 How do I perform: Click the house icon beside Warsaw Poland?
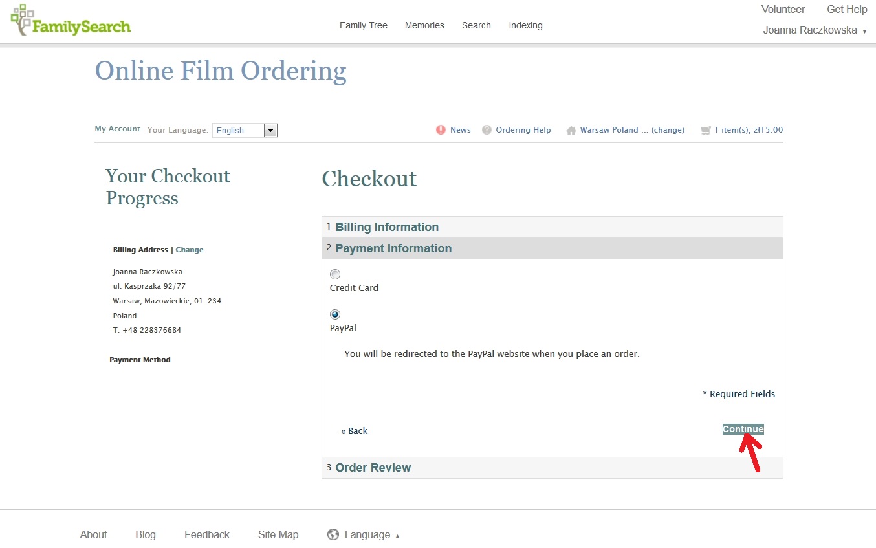571,131
